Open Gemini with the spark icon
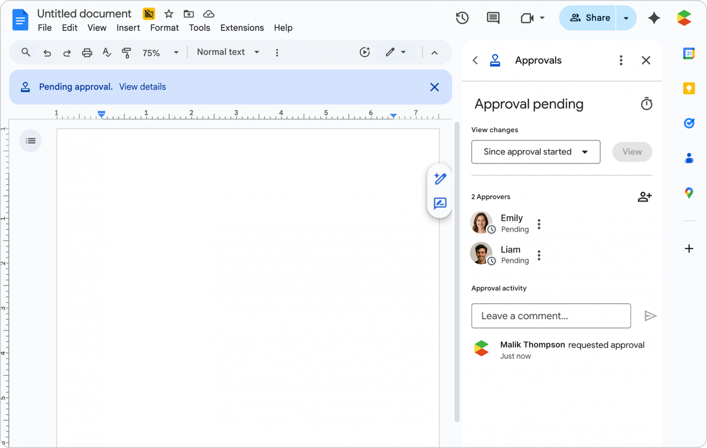Image resolution: width=707 pixels, height=448 pixels. pyautogui.click(x=654, y=17)
